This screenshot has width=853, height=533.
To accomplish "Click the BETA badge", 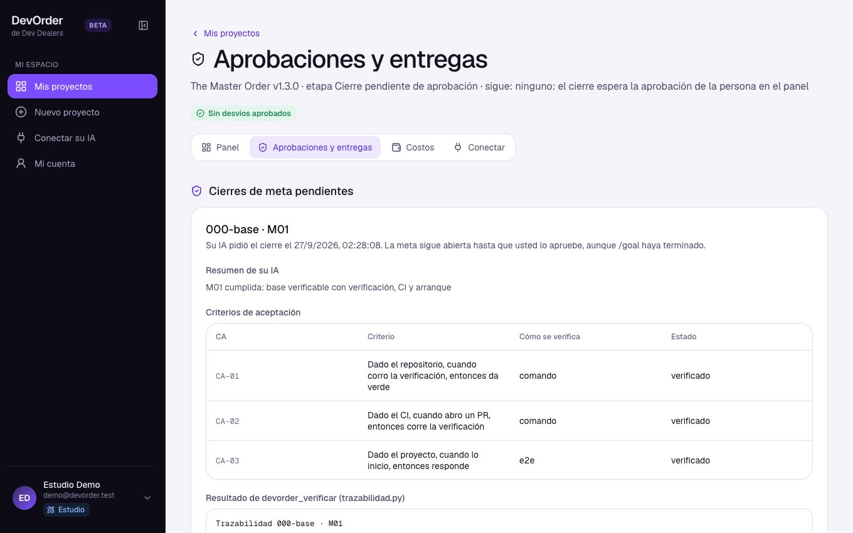I will click(x=98, y=26).
